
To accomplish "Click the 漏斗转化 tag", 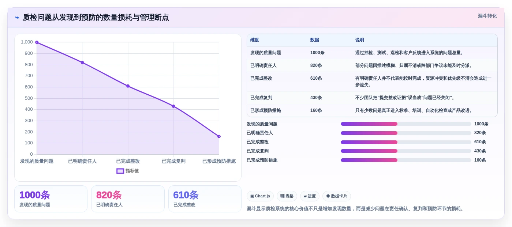I will tap(487, 16).
